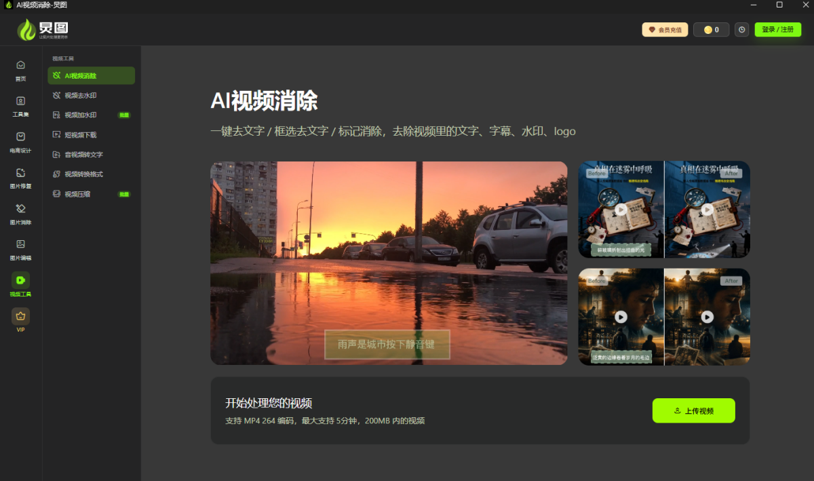
Task: Click the 视频工具 section label above the list
Action: pos(63,59)
